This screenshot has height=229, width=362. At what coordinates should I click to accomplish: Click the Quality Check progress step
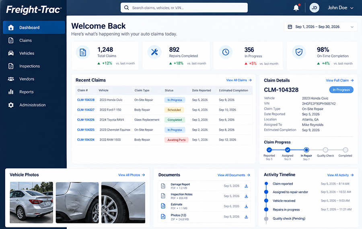pyautogui.click(x=325, y=150)
